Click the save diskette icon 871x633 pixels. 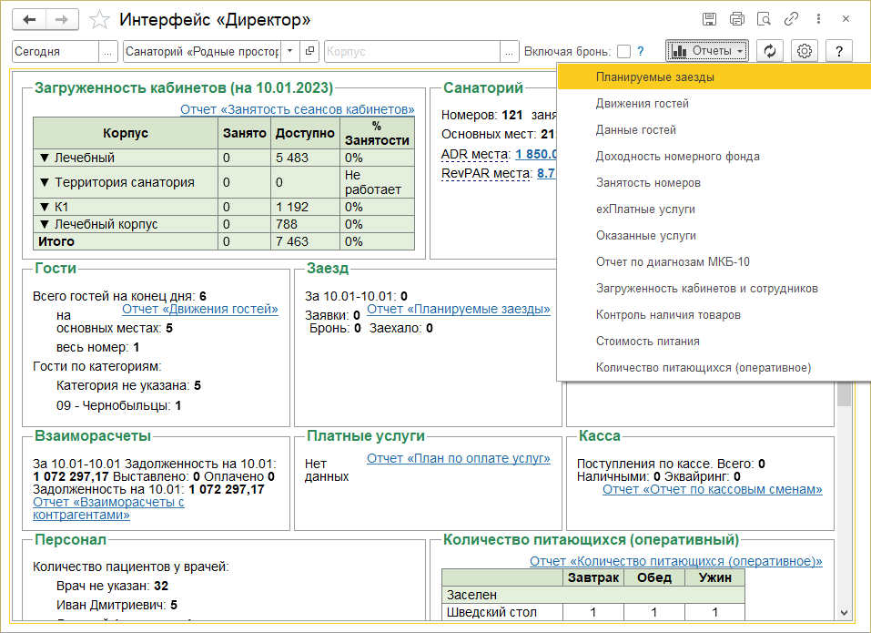[710, 19]
